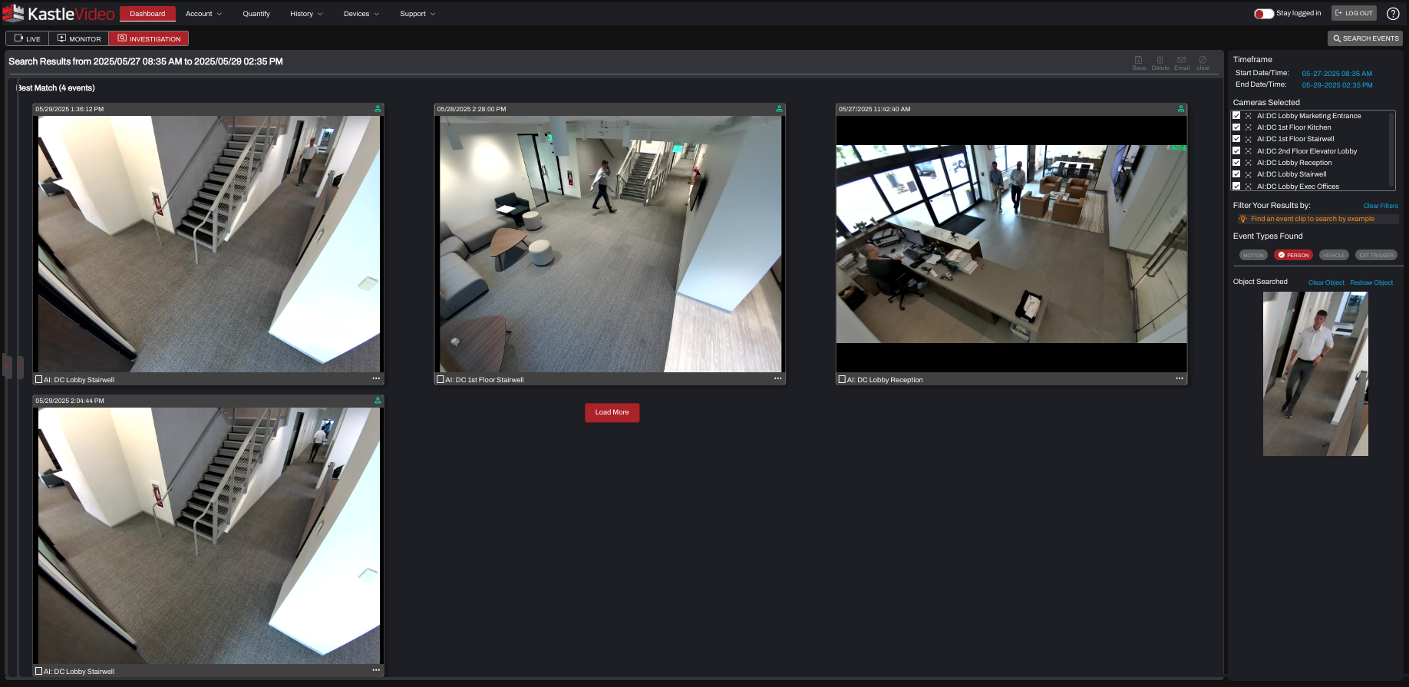Uncheck AI:DC 1st Floor Kitchen camera
This screenshot has height=687, width=1409.
(1236, 127)
